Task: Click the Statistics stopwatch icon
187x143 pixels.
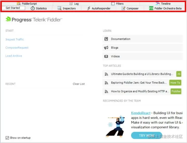Action: coord(32,8)
